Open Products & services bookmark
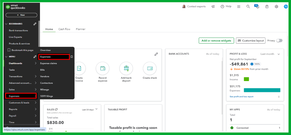 [x=19, y=44]
